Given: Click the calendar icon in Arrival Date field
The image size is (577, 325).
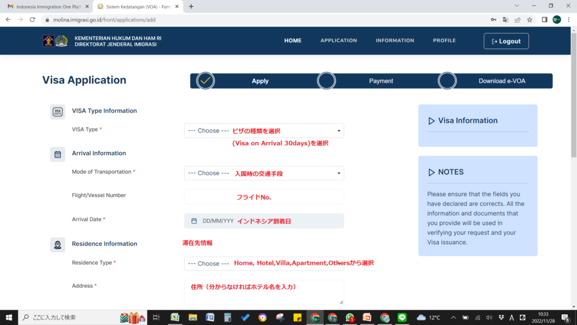Looking at the screenshot, I should click(193, 221).
